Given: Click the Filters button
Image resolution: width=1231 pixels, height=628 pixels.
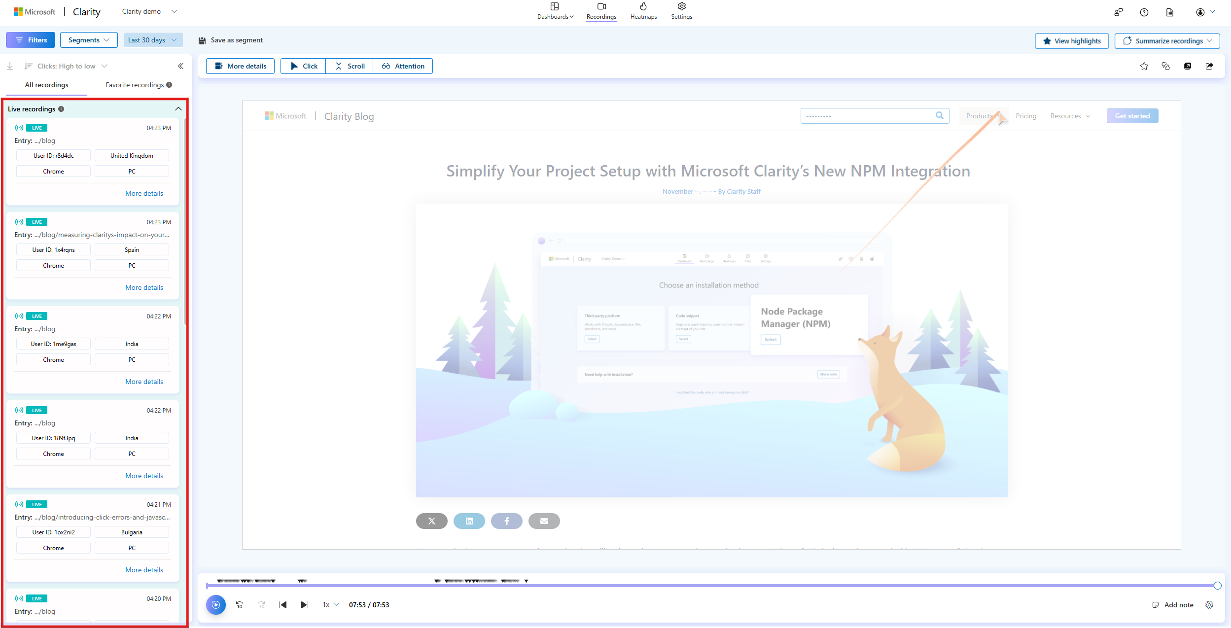Looking at the screenshot, I should (31, 40).
